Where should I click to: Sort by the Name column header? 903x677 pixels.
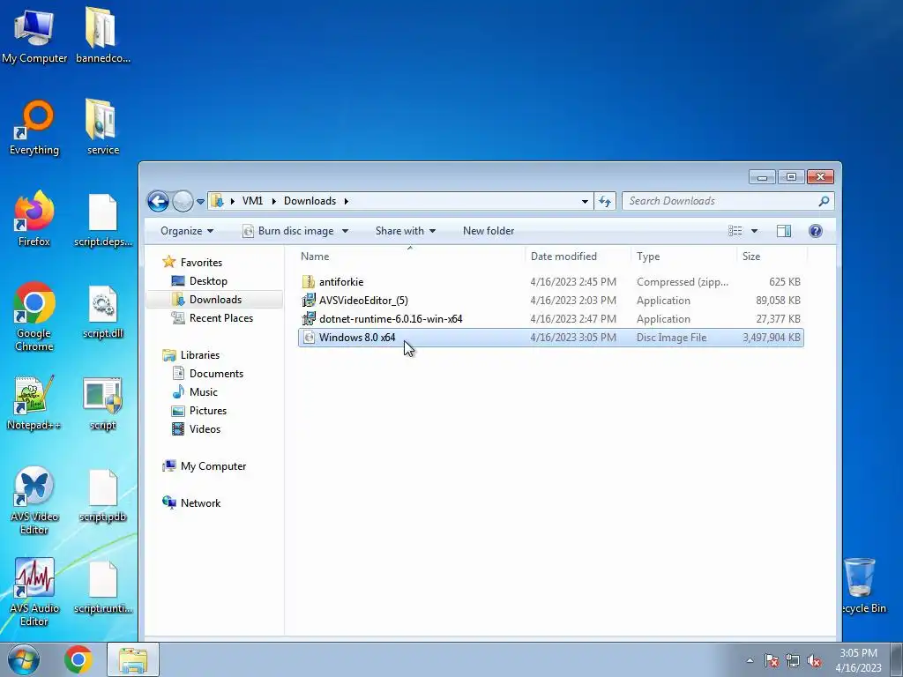click(410, 257)
